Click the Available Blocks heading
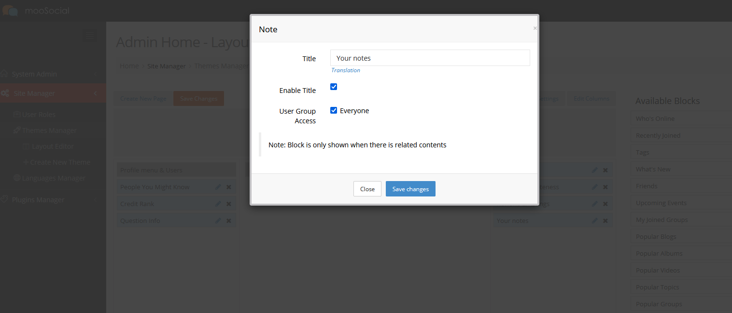The height and width of the screenshot is (313, 732). point(667,101)
